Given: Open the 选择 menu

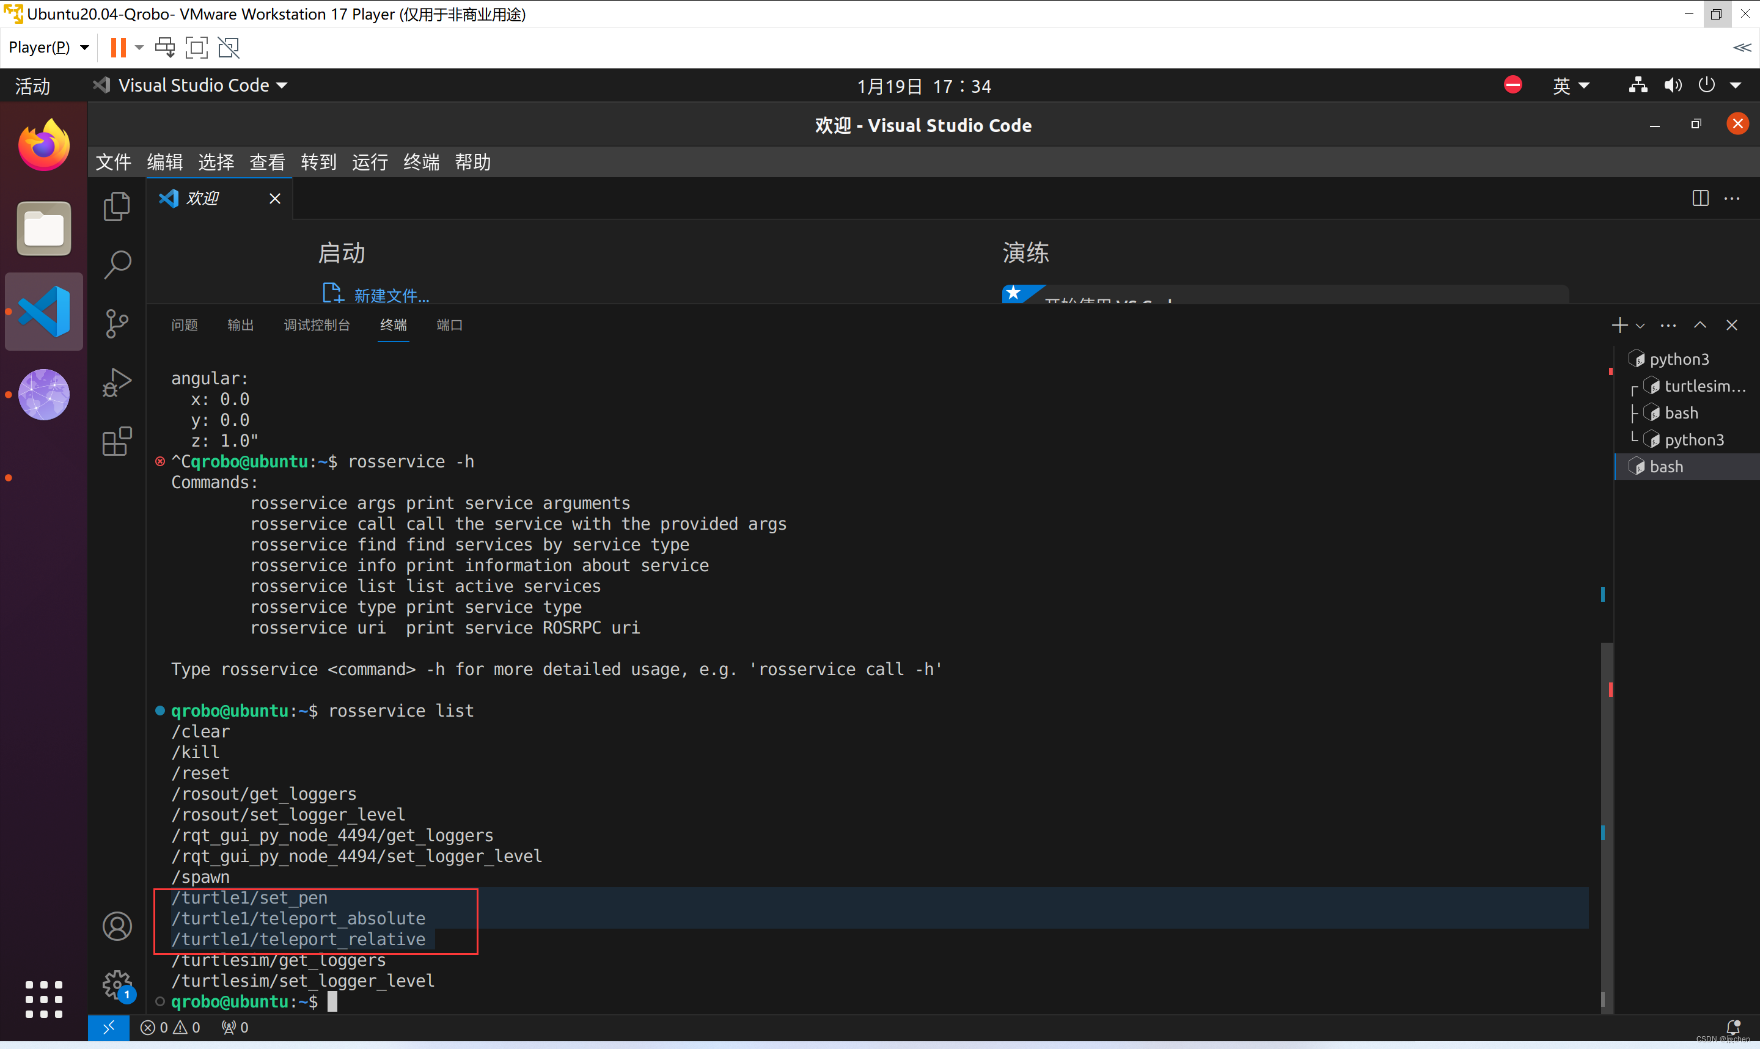Looking at the screenshot, I should pos(216,162).
